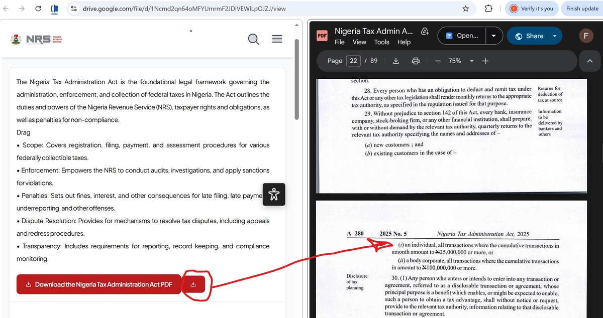Bookmark this page with star icon

[x=465, y=9]
